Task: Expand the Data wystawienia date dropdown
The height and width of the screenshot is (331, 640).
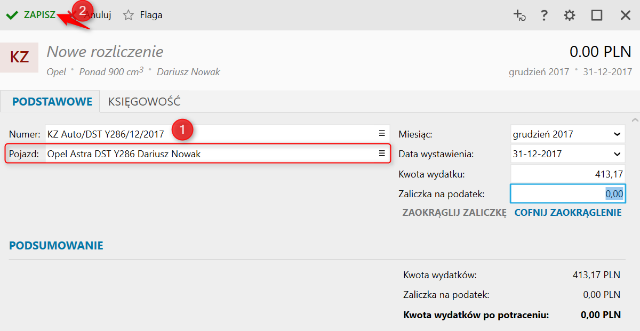Action: coord(617,154)
